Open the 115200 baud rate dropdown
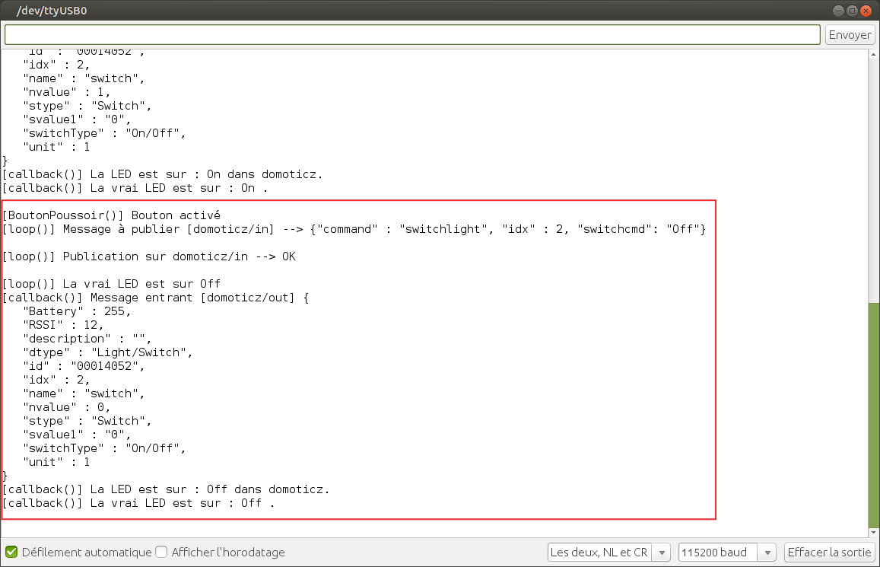The width and height of the screenshot is (880, 567). pyautogui.click(x=726, y=553)
